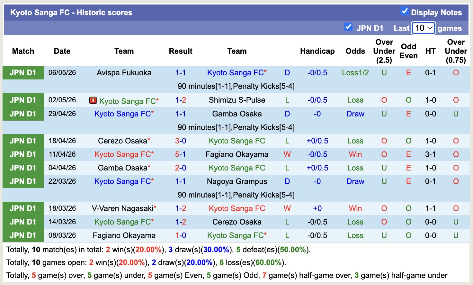Click the +0 handicap value
473x285 pixels.
(317, 208)
